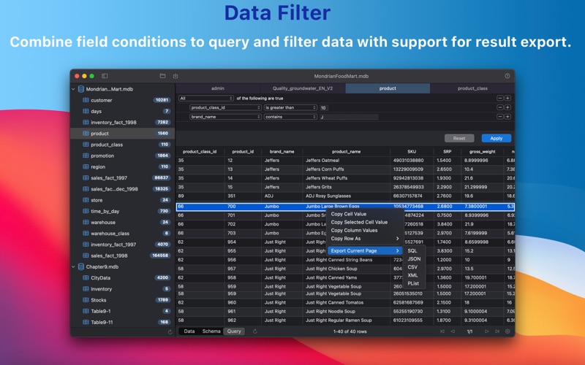This screenshot has height=365, width=585.
Task: Sort by the product_name column header
Action: [x=346, y=152]
